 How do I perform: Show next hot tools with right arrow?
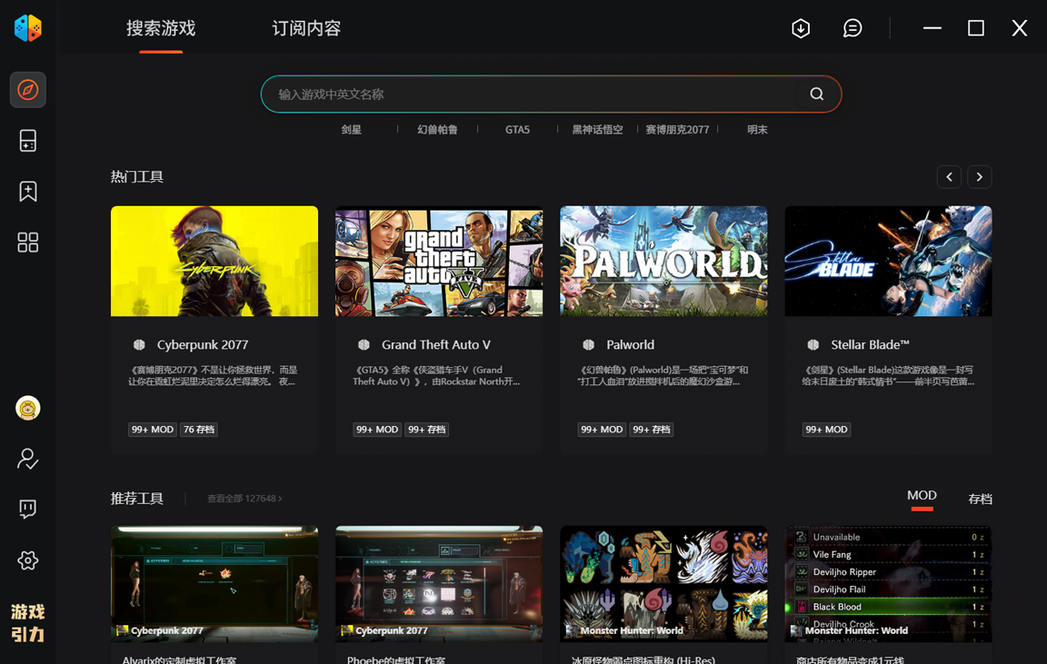point(980,177)
